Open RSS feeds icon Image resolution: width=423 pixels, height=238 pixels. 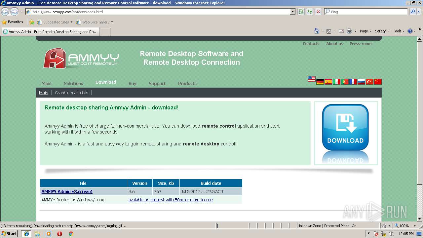click(x=329, y=31)
